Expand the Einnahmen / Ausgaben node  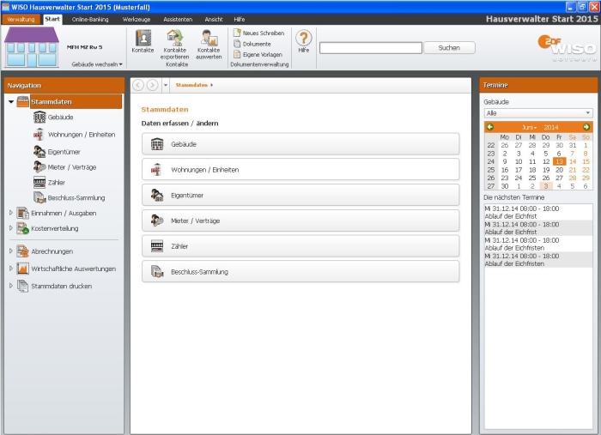click(x=10, y=213)
